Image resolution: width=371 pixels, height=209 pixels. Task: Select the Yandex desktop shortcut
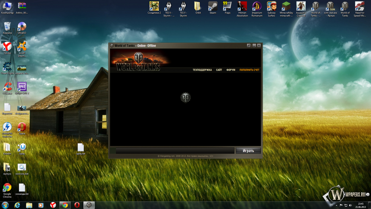coord(7,48)
